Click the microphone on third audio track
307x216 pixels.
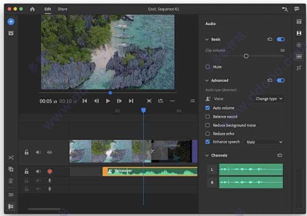pyautogui.click(x=50, y=189)
